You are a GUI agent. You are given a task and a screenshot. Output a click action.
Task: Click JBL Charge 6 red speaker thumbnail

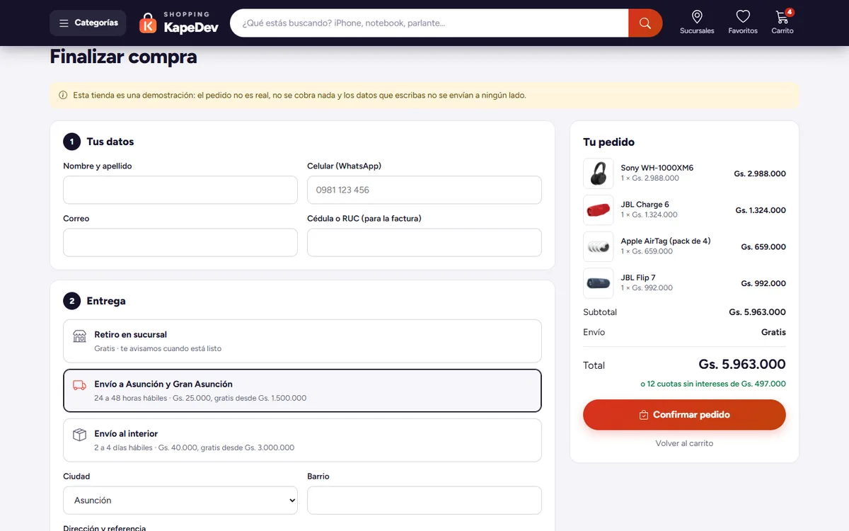pos(599,210)
